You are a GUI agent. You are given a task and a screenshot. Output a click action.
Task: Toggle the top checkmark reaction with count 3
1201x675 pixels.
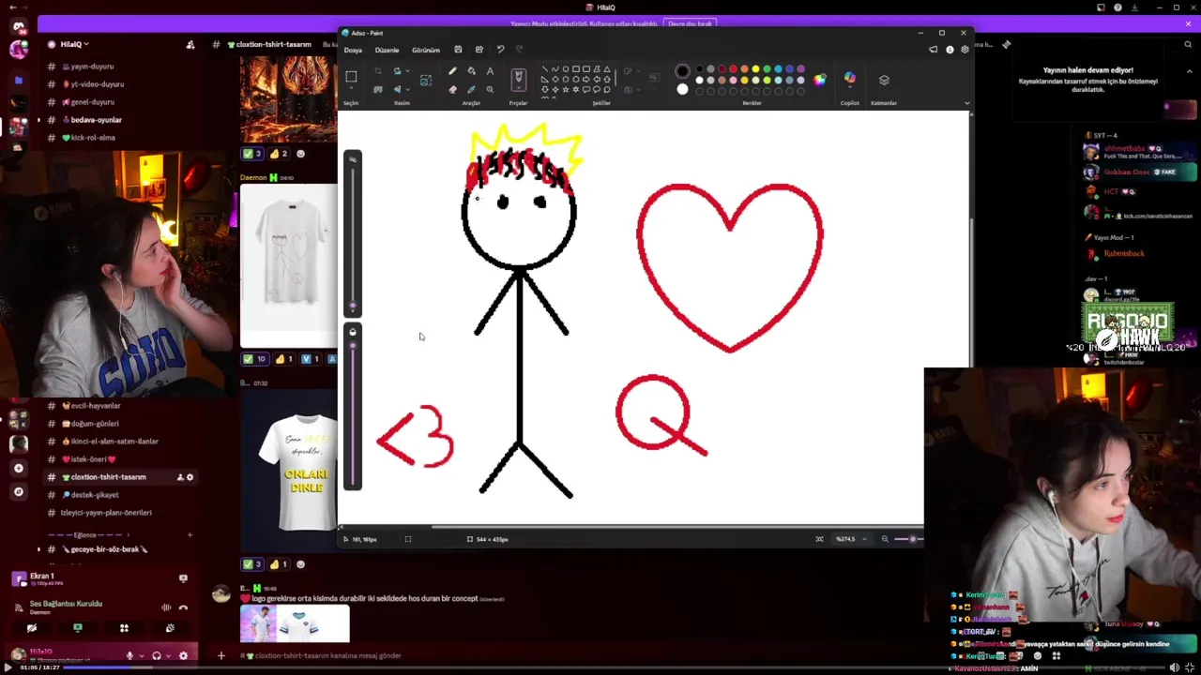(251, 154)
